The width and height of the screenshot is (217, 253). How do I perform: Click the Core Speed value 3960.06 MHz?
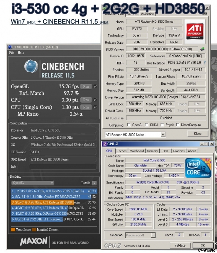pyautogui.click(x=138, y=209)
